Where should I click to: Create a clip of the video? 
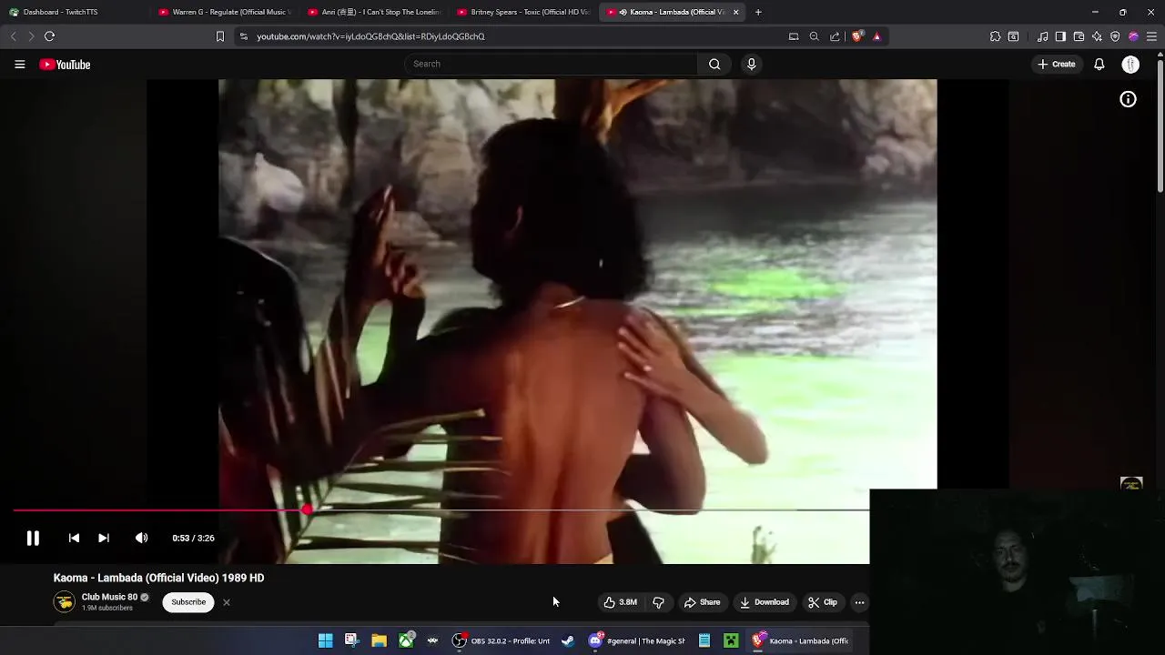coord(823,602)
